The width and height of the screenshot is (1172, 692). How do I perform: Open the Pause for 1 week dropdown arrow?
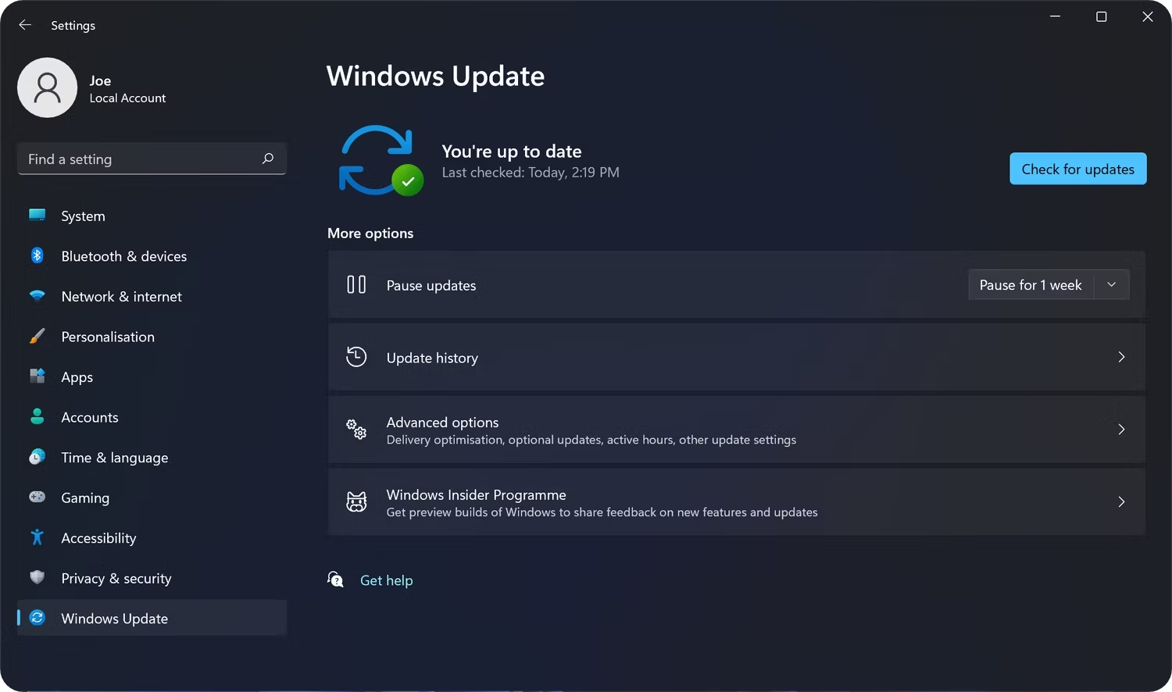[x=1111, y=285]
